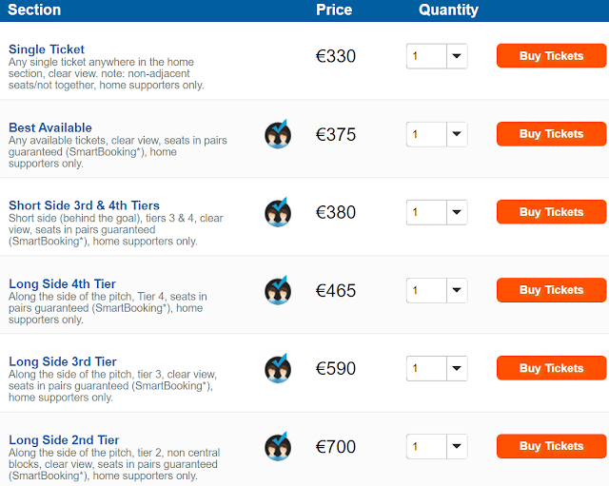Screen dimensions: 609x486
Task: Click pairs icon in Long Side 4th Tier row
Action: pos(278,290)
